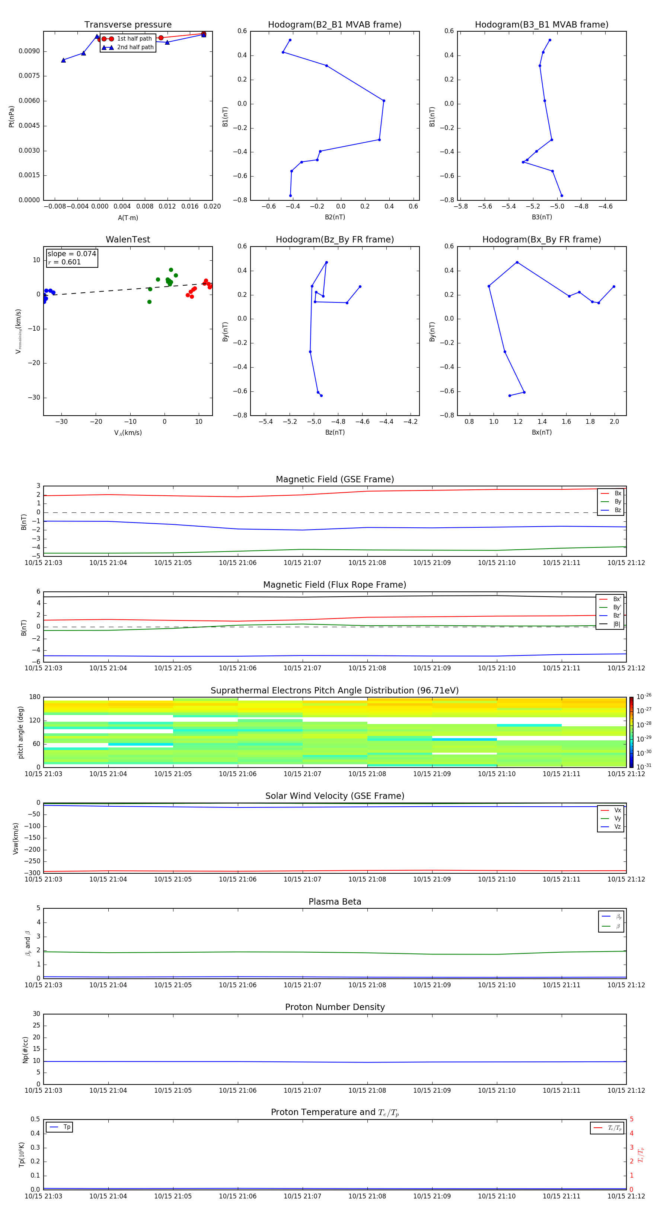Select the 10^-26 colorbar label
The height and width of the screenshot is (1229, 670).
click(644, 696)
